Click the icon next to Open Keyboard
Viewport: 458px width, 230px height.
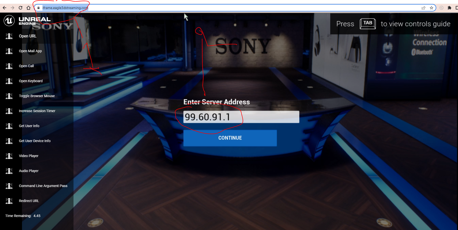point(9,81)
